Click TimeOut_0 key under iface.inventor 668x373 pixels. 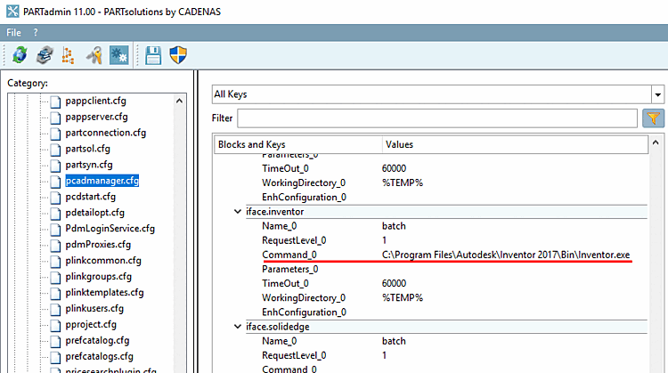click(x=285, y=284)
